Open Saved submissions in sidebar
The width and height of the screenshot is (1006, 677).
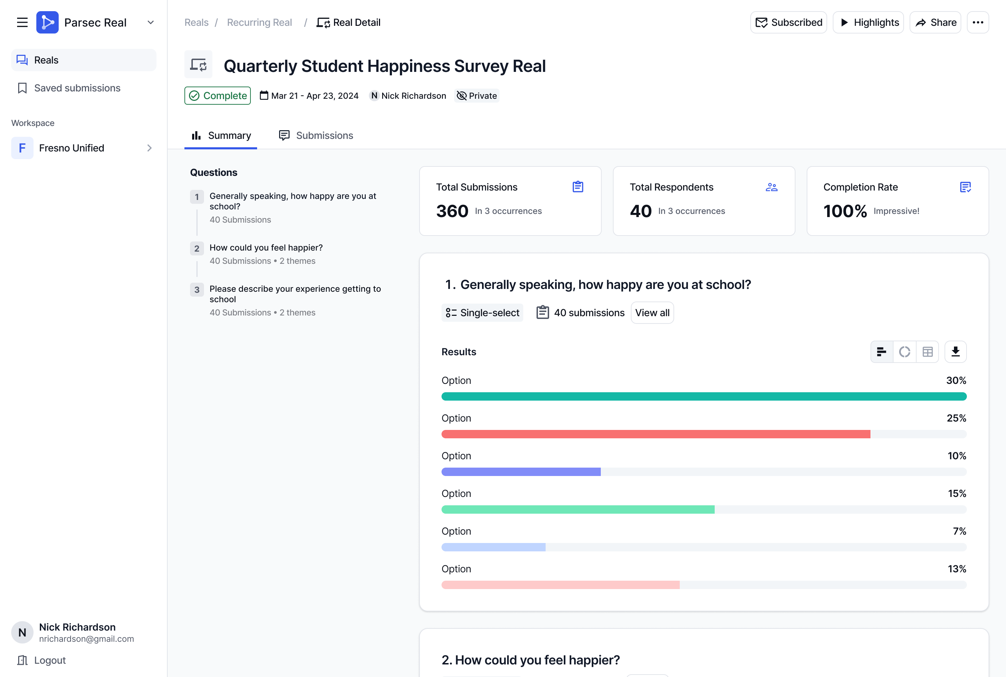point(77,88)
